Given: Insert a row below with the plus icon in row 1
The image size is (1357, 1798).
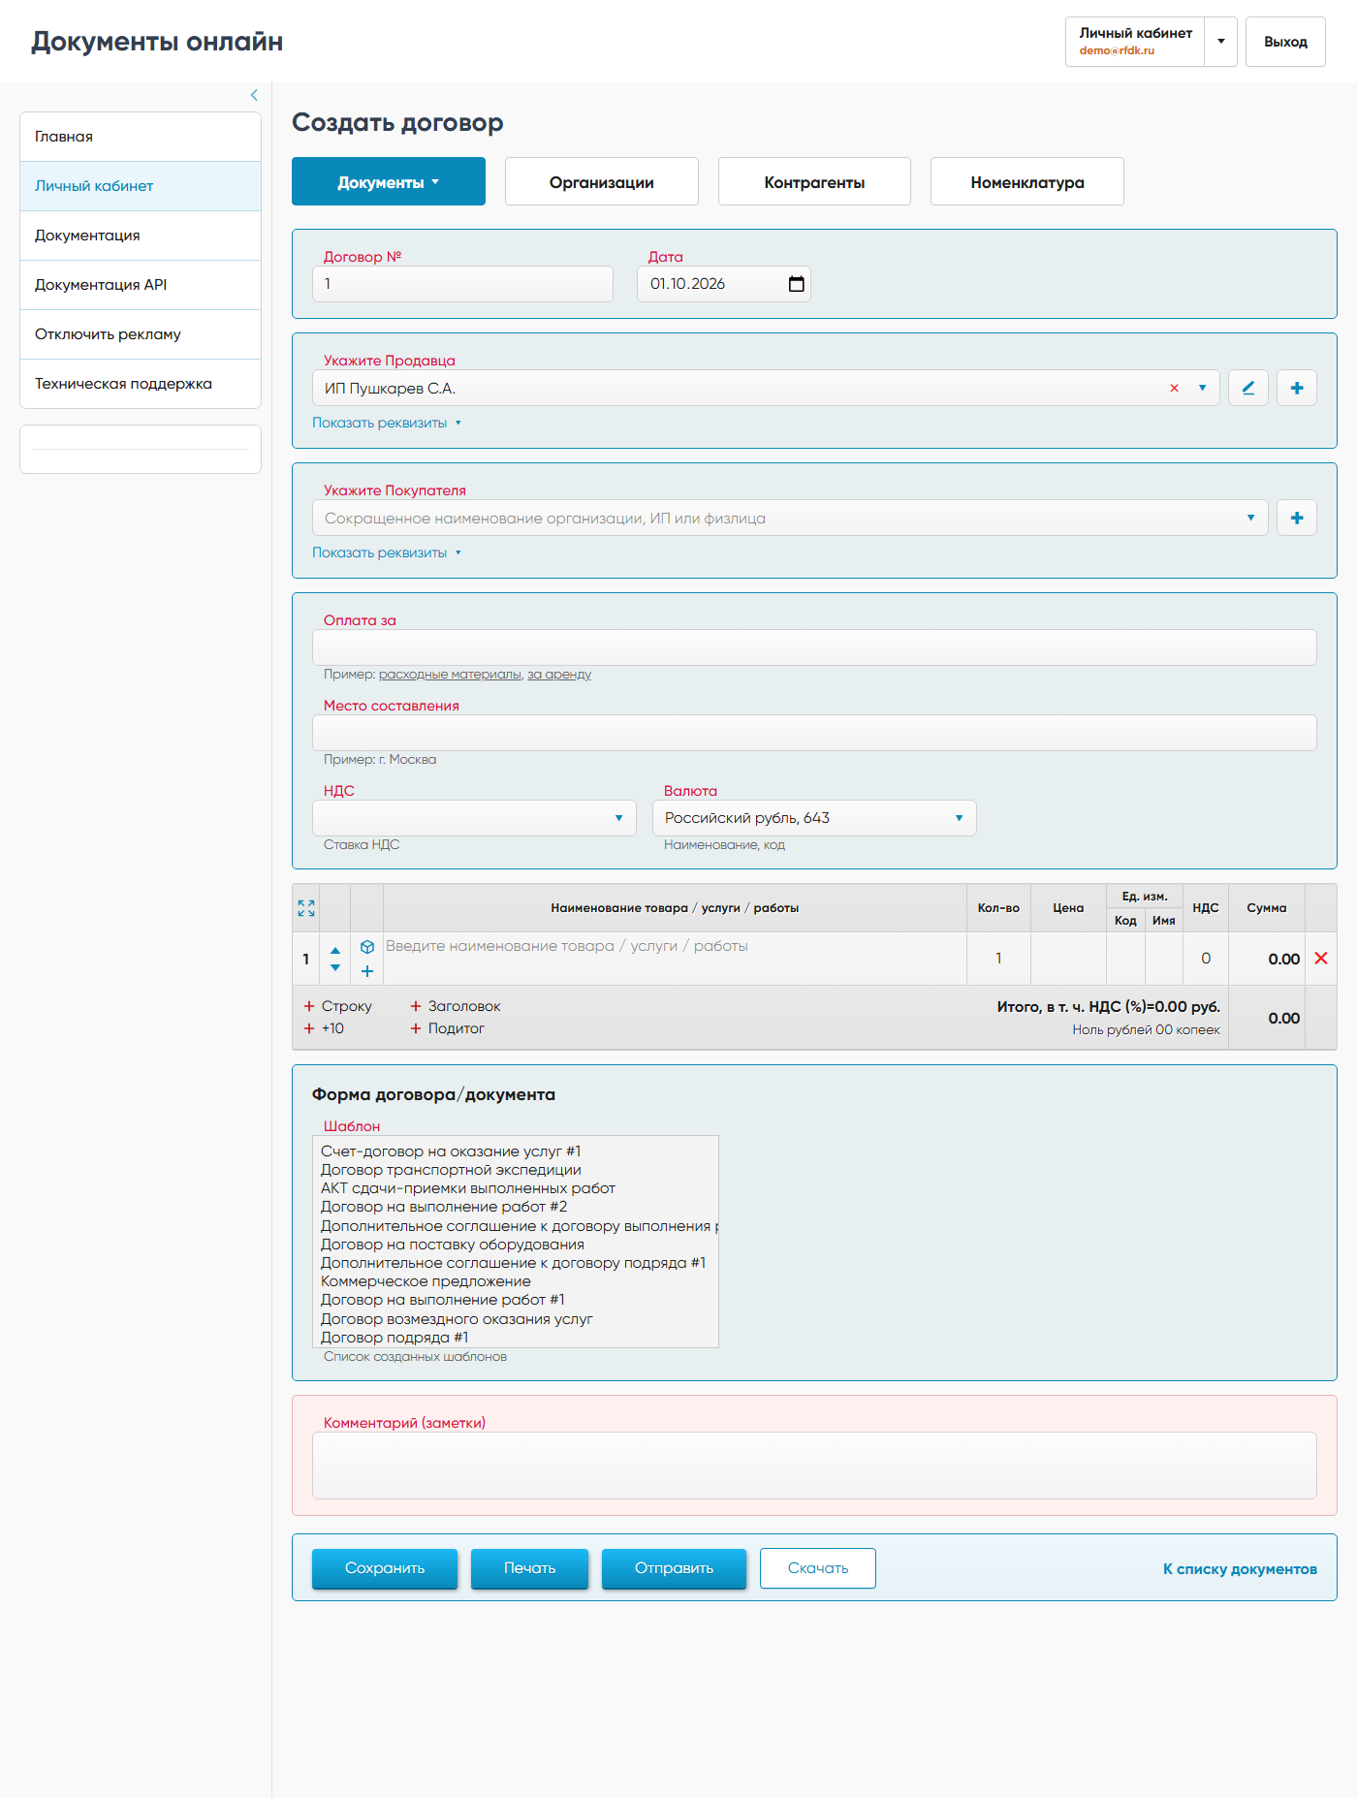Looking at the screenshot, I should coord(367,971).
